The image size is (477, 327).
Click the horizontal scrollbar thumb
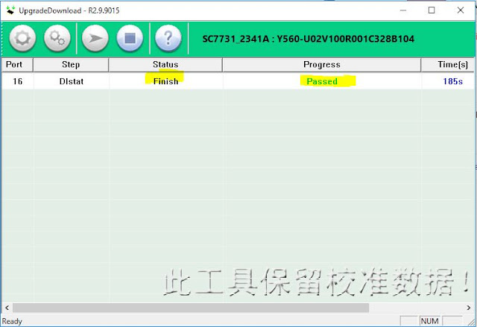[191, 308]
